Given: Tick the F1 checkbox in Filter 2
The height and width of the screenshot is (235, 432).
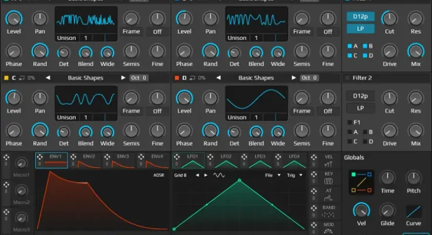Looking at the screenshot, I should (349, 122).
